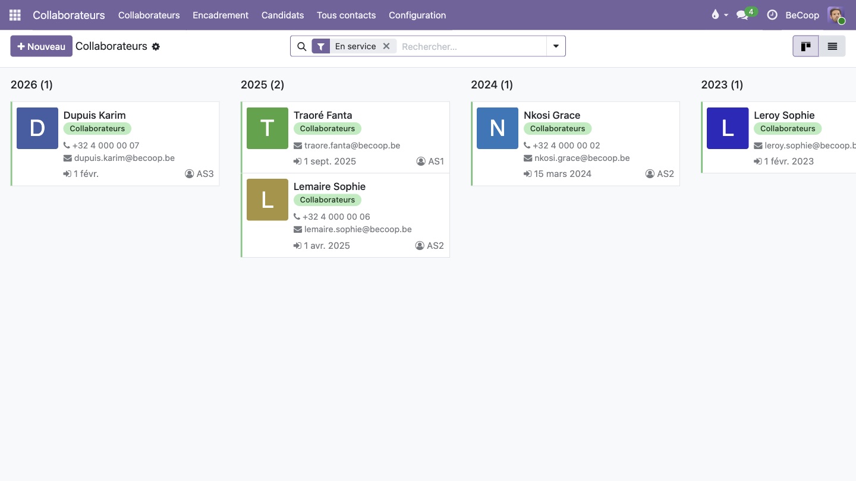Open the Candidats menu
Screen dimensions: 856x481
pyautogui.click(x=282, y=15)
